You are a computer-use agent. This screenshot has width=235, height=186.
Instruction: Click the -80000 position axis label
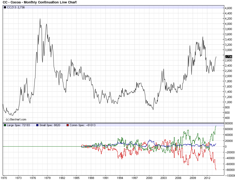pos(229,170)
